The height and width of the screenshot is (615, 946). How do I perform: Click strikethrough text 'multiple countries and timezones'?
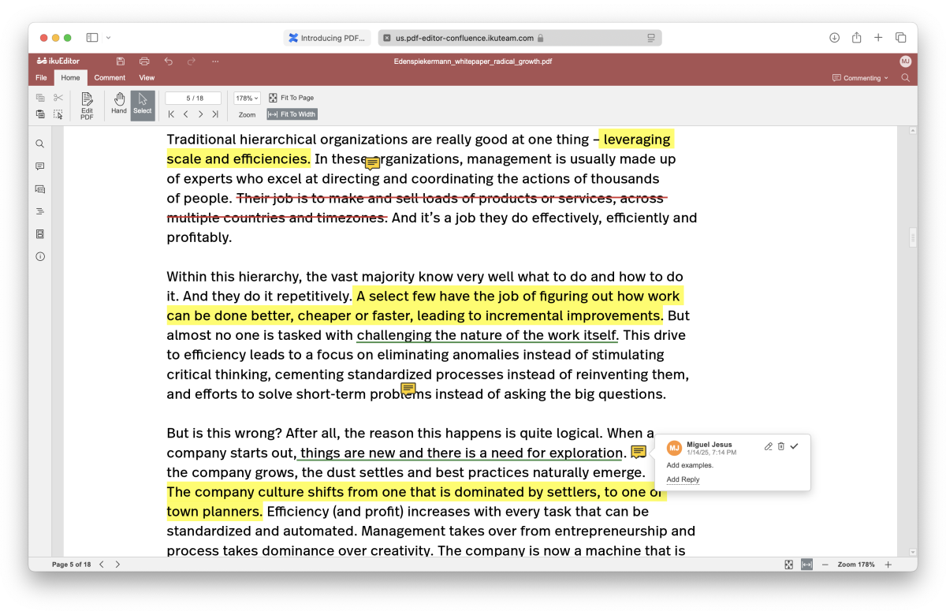click(x=276, y=218)
